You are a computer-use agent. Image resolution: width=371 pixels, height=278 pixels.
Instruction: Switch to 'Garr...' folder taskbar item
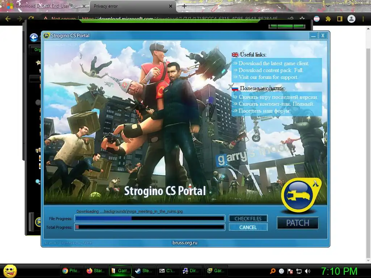120,271
